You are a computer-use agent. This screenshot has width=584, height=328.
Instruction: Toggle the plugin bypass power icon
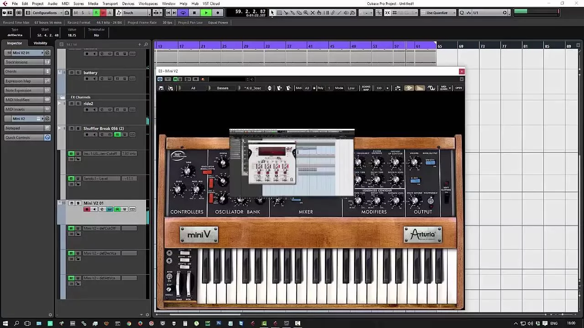pos(160,79)
